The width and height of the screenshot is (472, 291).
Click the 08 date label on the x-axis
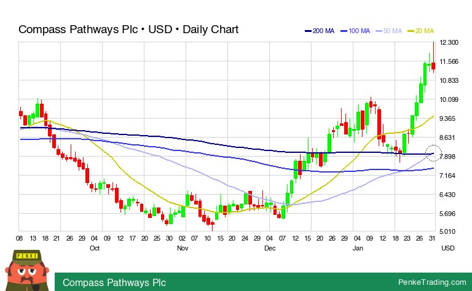point(19,238)
